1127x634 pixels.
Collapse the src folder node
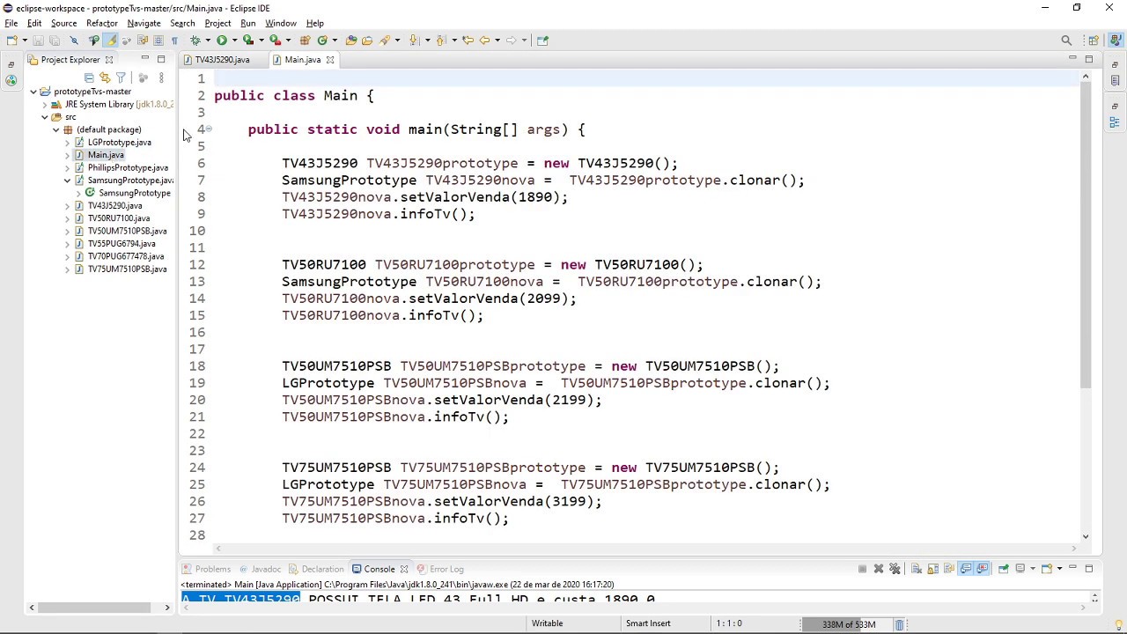(45, 117)
